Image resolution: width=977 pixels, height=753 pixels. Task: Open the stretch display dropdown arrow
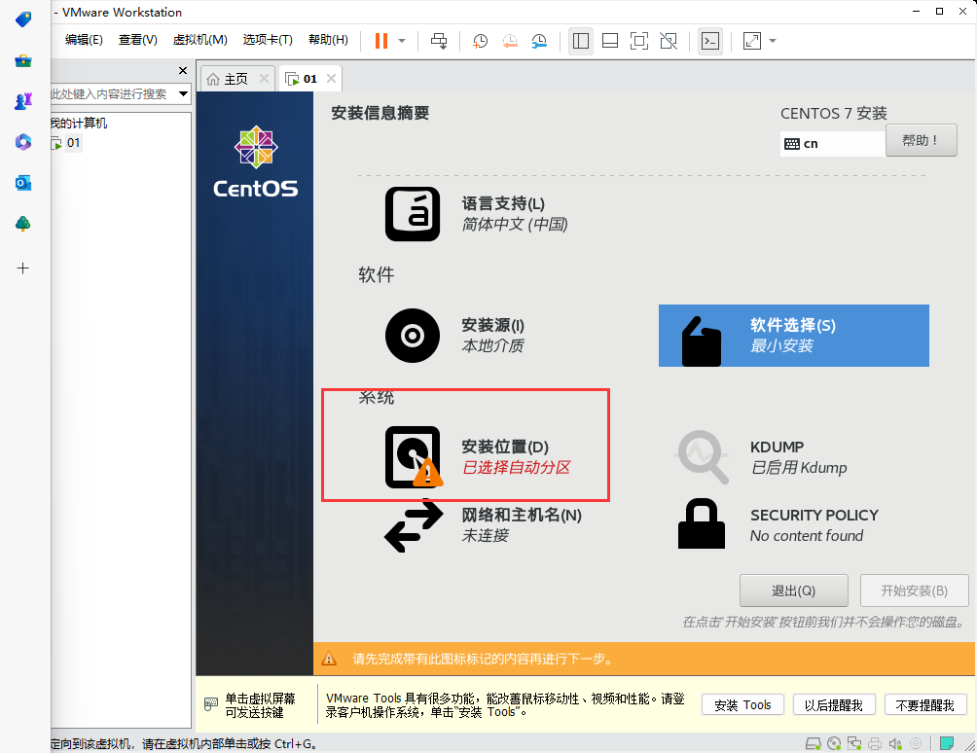click(x=773, y=41)
